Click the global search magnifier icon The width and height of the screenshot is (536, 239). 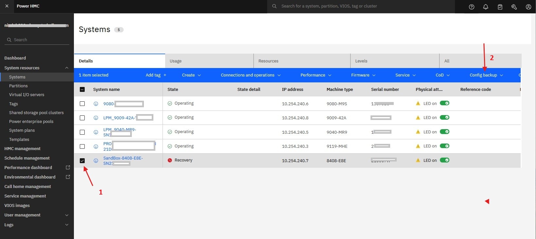274,6
